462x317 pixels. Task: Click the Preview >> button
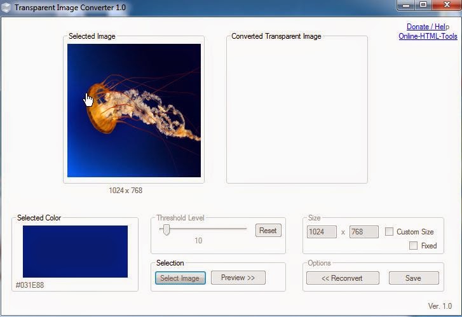pyautogui.click(x=238, y=278)
